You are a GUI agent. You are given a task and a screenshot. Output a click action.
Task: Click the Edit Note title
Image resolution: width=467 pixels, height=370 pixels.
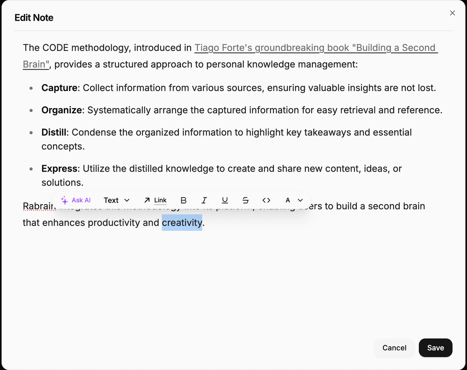tap(34, 18)
